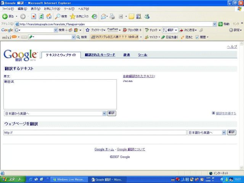Open the Google ホーム footer link
Viewport: 244px width, 183px height.
click(x=104, y=149)
